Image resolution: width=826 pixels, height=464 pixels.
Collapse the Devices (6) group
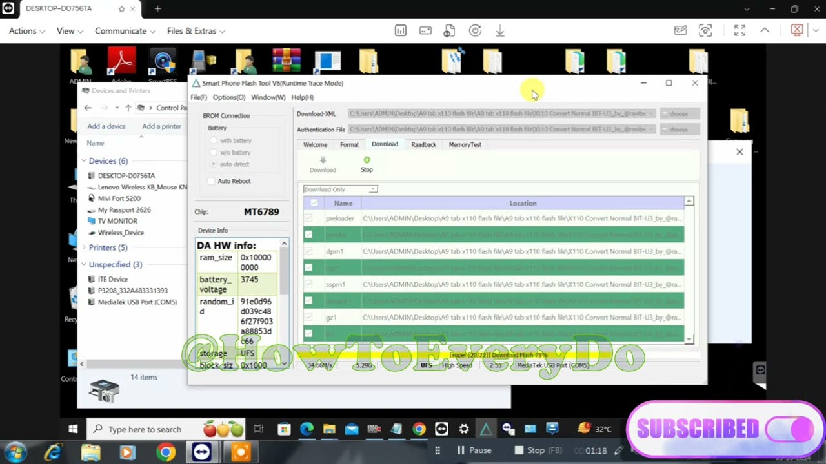coord(84,161)
